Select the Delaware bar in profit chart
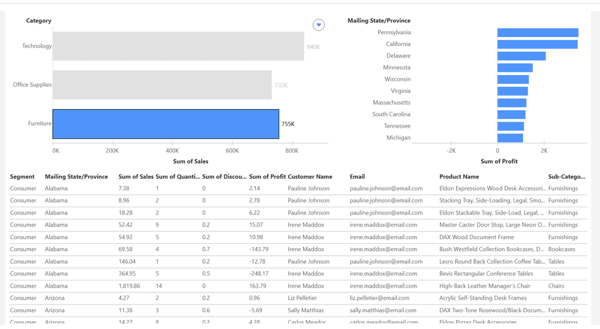Image resolution: width=600 pixels, height=329 pixels. (x=521, y=56)
